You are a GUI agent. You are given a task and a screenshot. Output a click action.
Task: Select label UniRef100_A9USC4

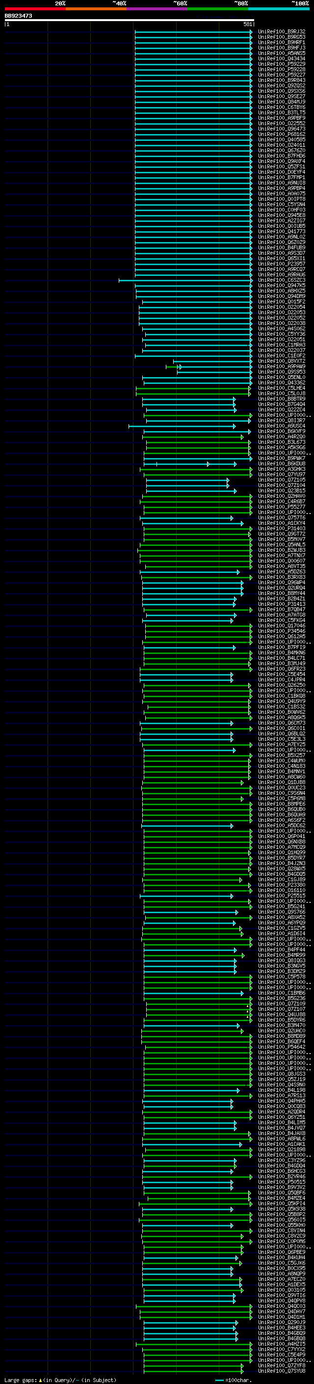pyautogui.click(x=281, y=426)
